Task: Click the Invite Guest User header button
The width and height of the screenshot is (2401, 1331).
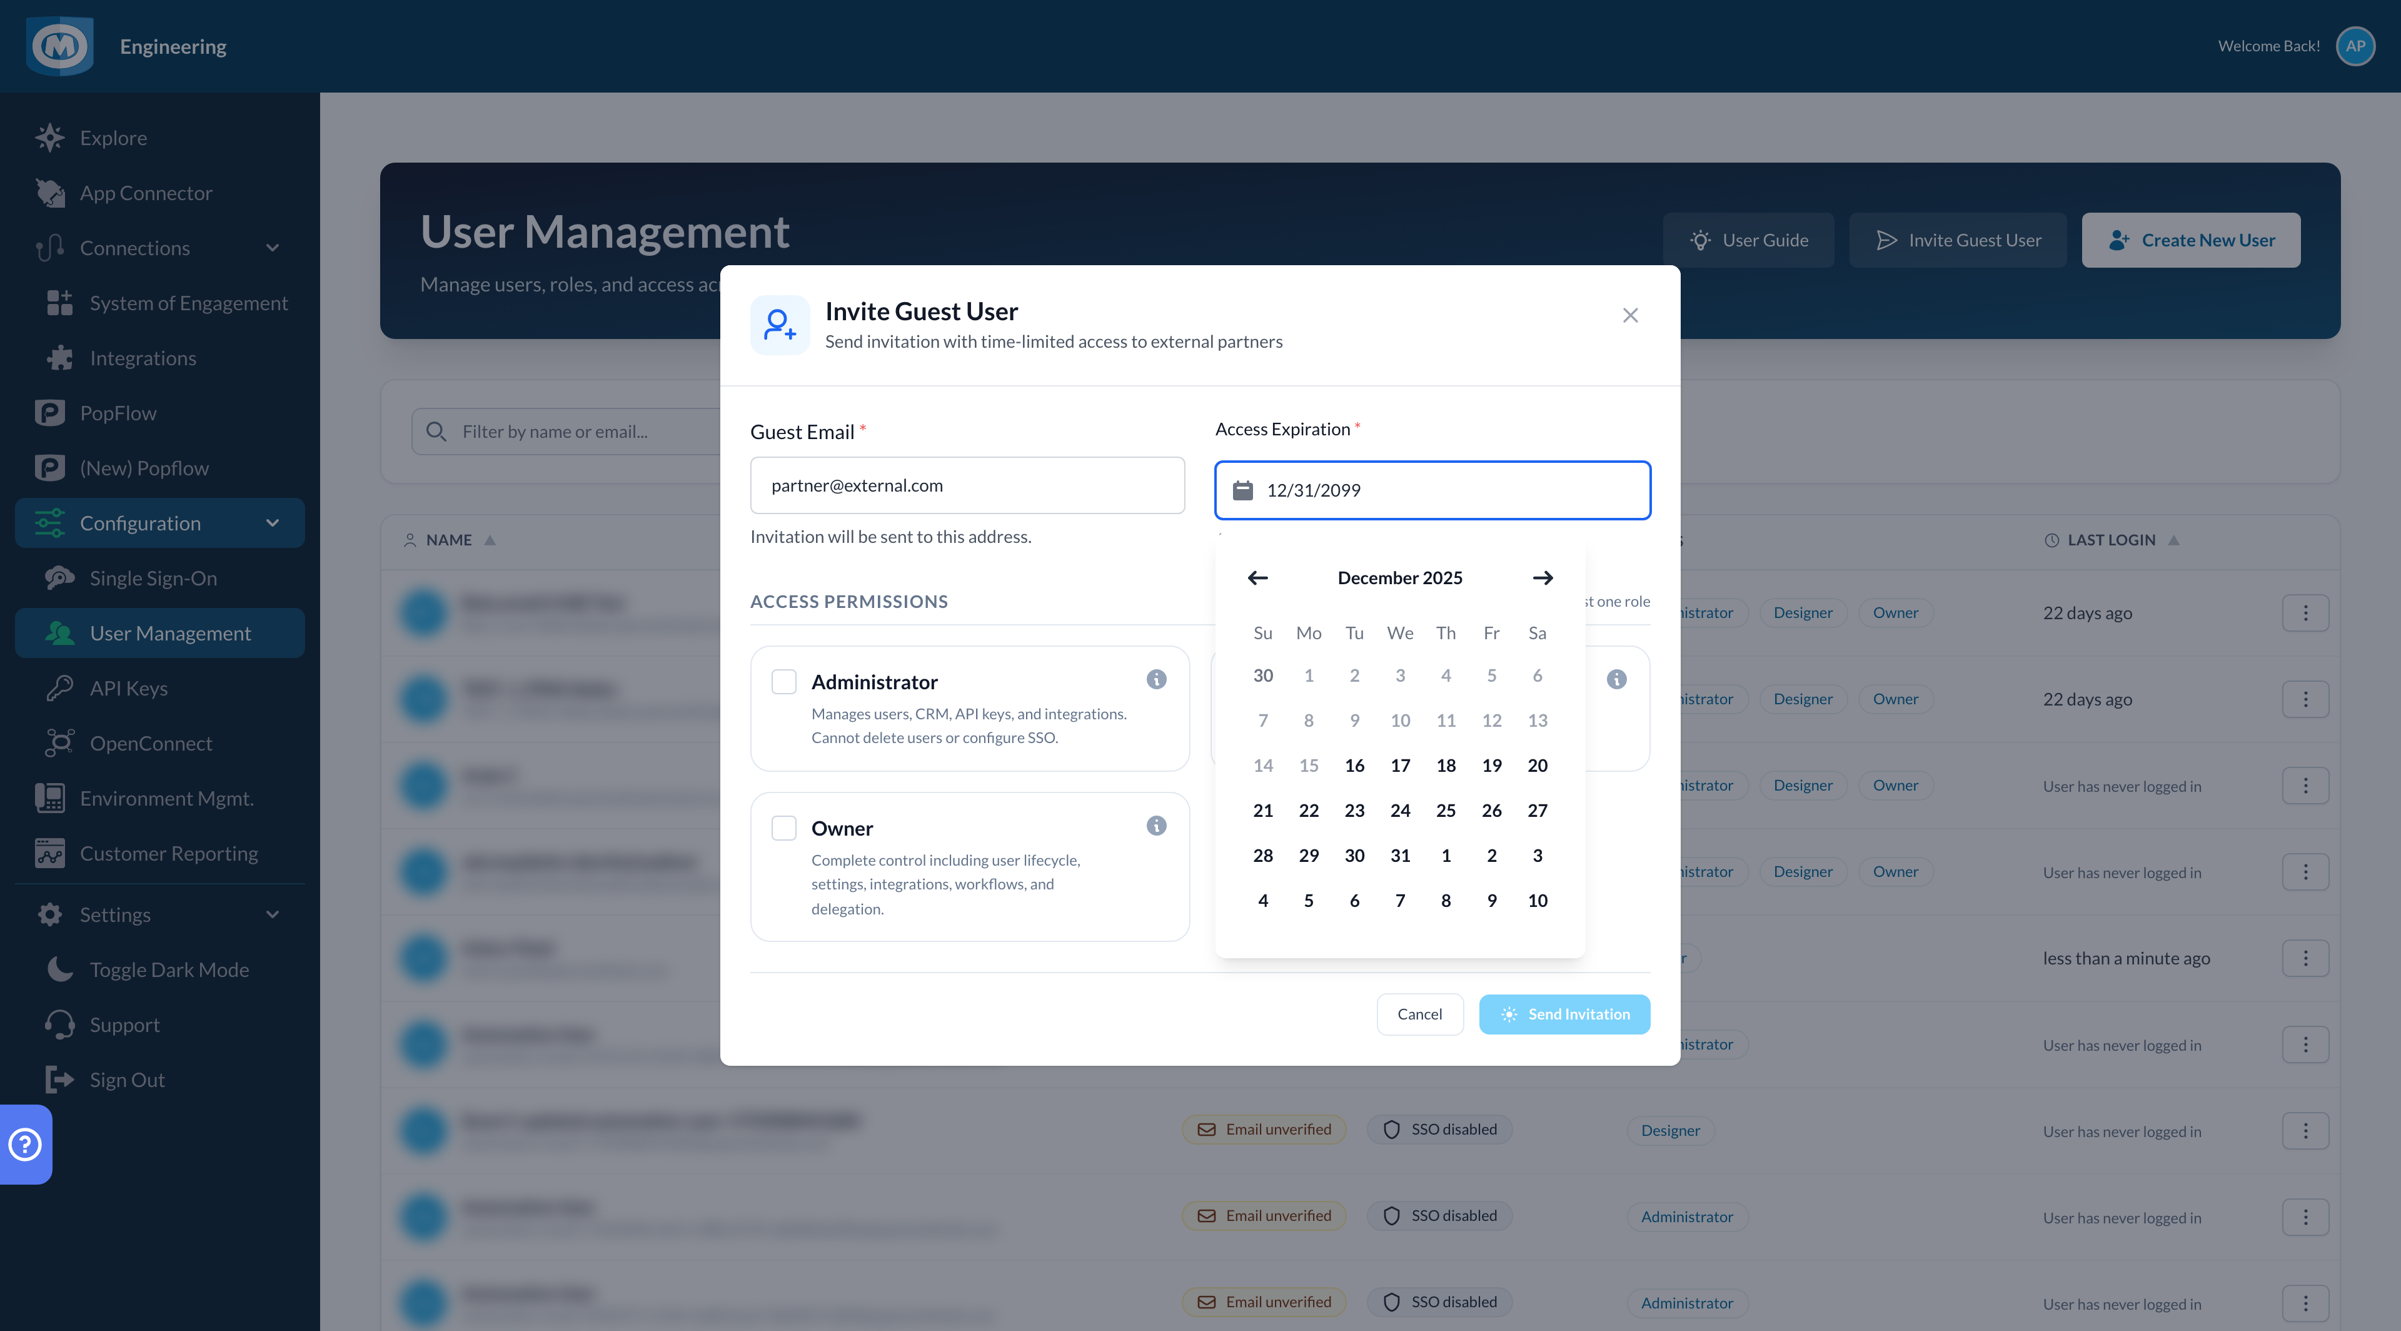Action: pyautogui.click(x=1958, y=240)
